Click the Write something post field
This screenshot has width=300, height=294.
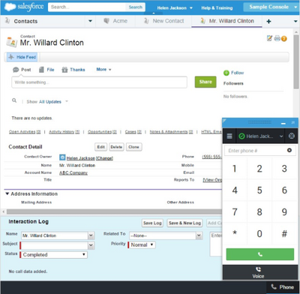pyautogui.click(x=99, y=82)
